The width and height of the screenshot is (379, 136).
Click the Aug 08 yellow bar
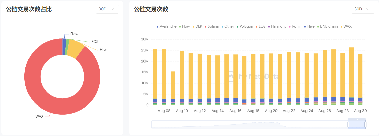164,74
